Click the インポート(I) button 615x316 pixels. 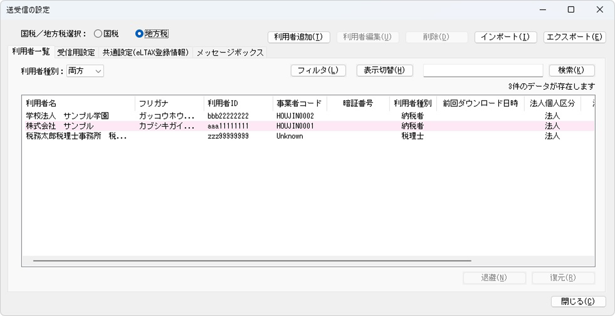pos(505,37)
